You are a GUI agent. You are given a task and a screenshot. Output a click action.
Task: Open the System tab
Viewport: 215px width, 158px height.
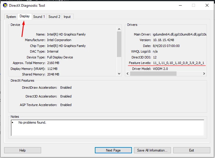(11, 17)
